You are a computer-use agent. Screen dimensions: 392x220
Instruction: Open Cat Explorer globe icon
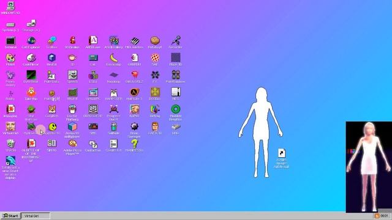[31, 40]
